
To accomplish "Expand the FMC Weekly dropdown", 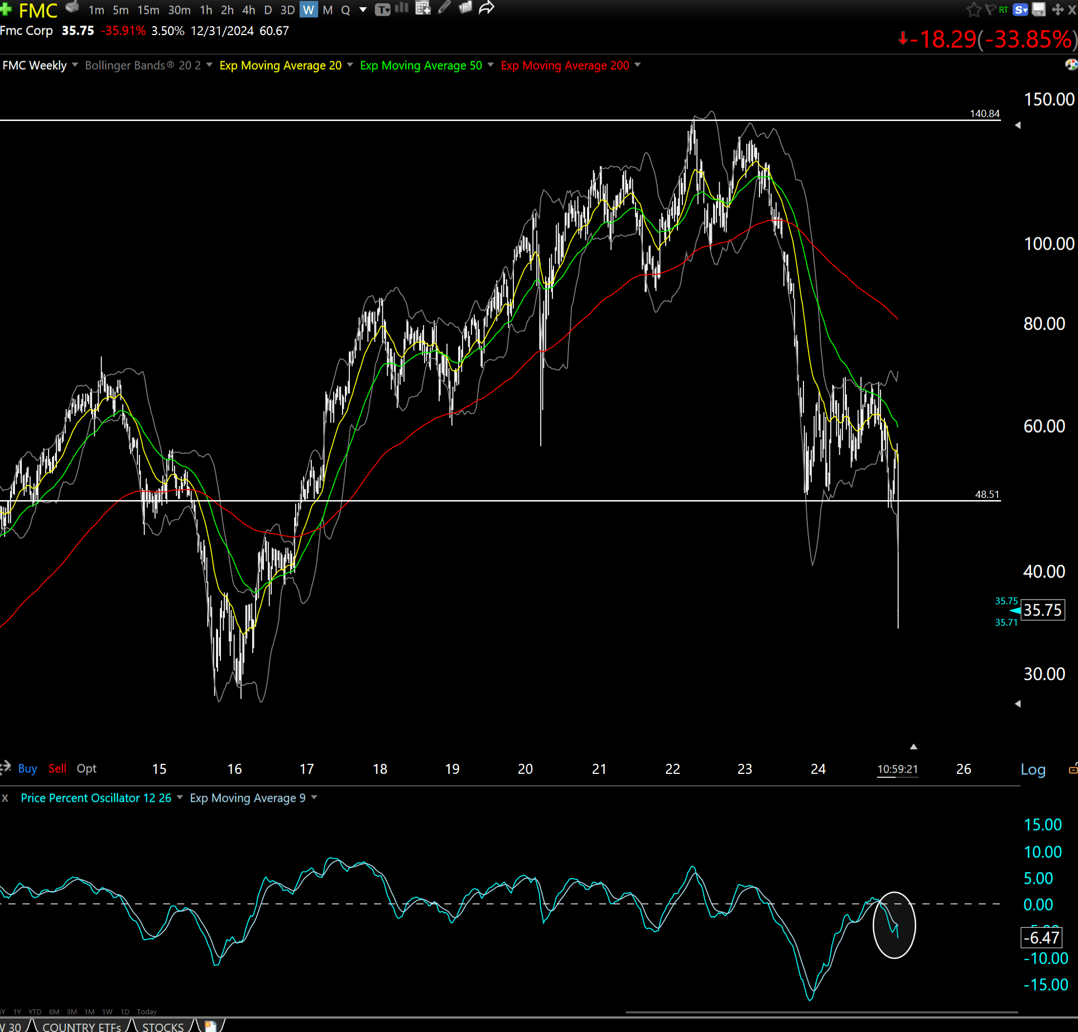I will pos(75,65).
